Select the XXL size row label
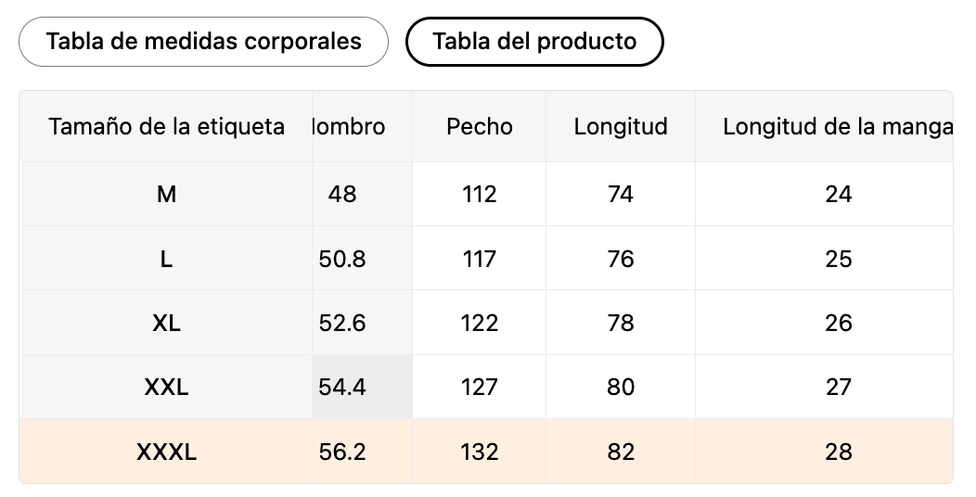This screenshot has height=497, width=976. click(x=166, y=387)
